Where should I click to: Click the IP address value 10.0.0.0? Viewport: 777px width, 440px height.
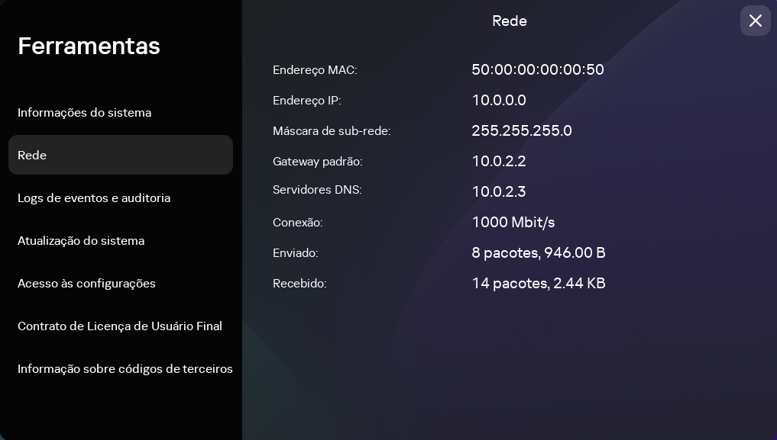[x=499, y=101]
